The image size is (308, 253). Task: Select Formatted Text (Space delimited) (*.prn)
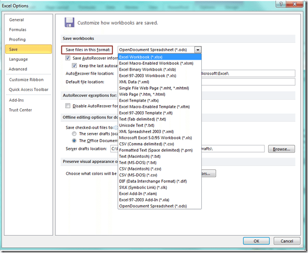point(159,150)
